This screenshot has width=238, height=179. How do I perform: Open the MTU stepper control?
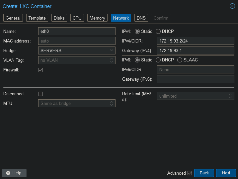pos(112,103)
